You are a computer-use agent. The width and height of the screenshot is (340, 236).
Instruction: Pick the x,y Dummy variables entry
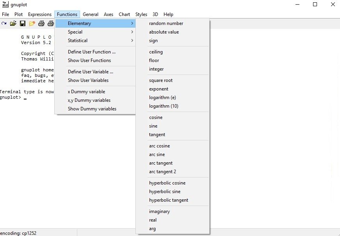[x=95, y=100]
